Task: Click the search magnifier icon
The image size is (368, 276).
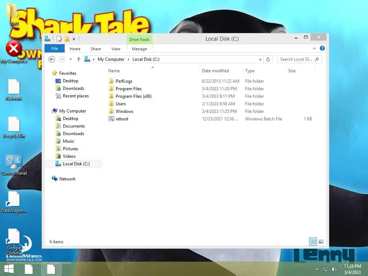Action: tap(317, 59)
